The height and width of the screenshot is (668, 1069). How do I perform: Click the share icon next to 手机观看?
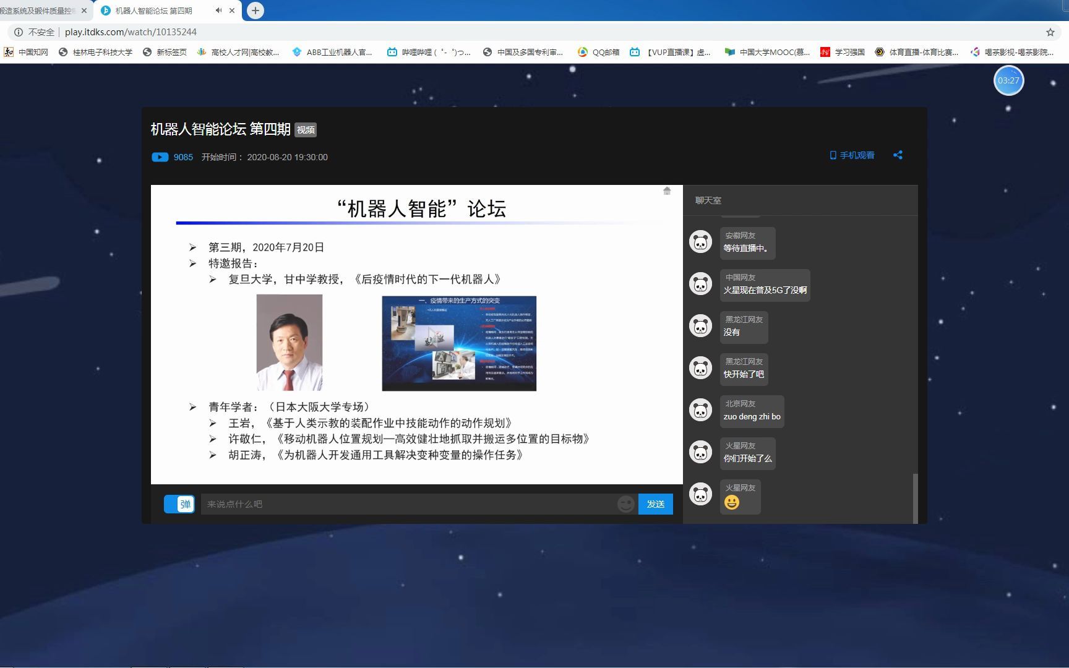coord(898,155)
